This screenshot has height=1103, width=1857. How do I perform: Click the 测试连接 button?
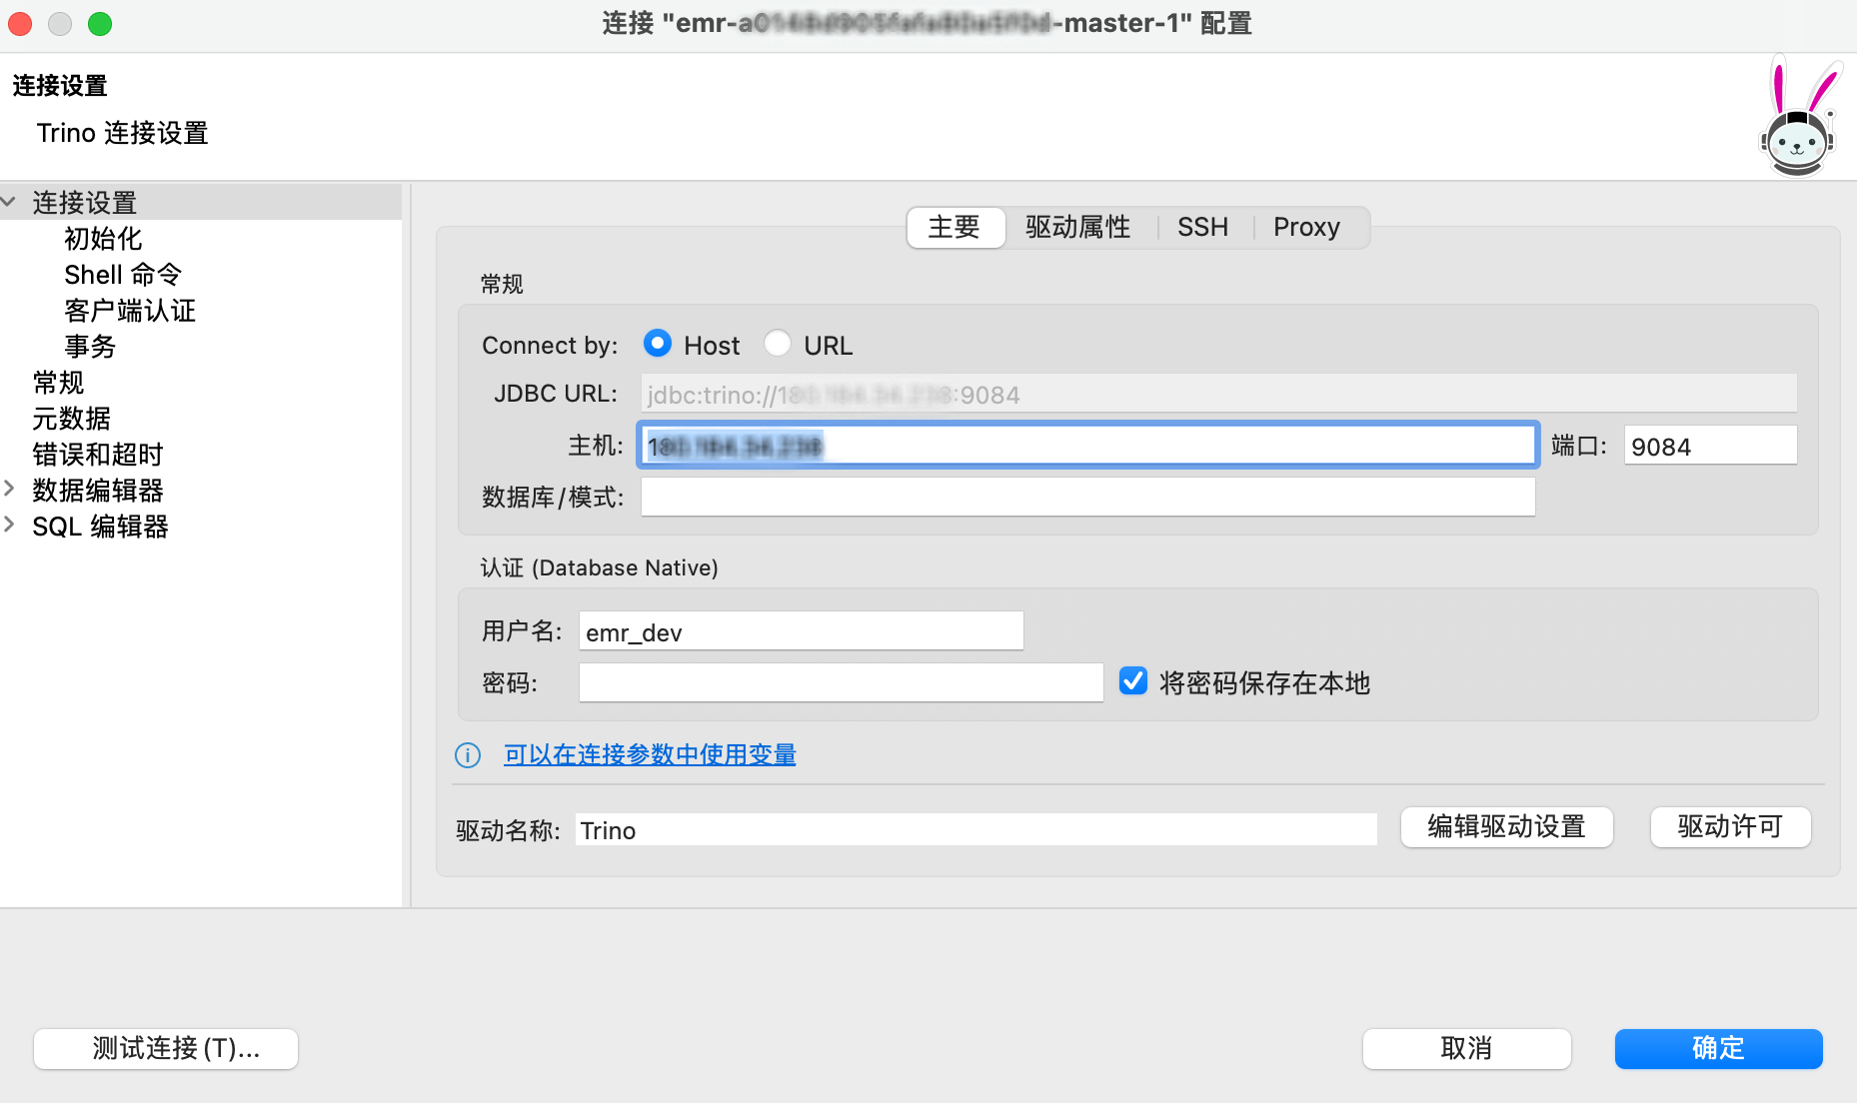(x=166, y=1048)
